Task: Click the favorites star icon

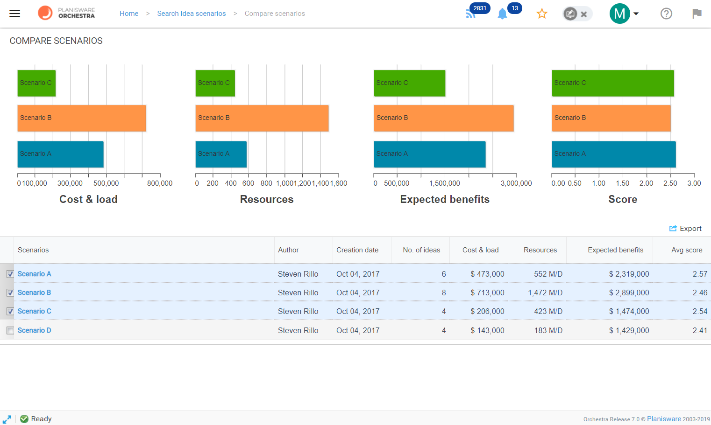Action: (542, 14)
